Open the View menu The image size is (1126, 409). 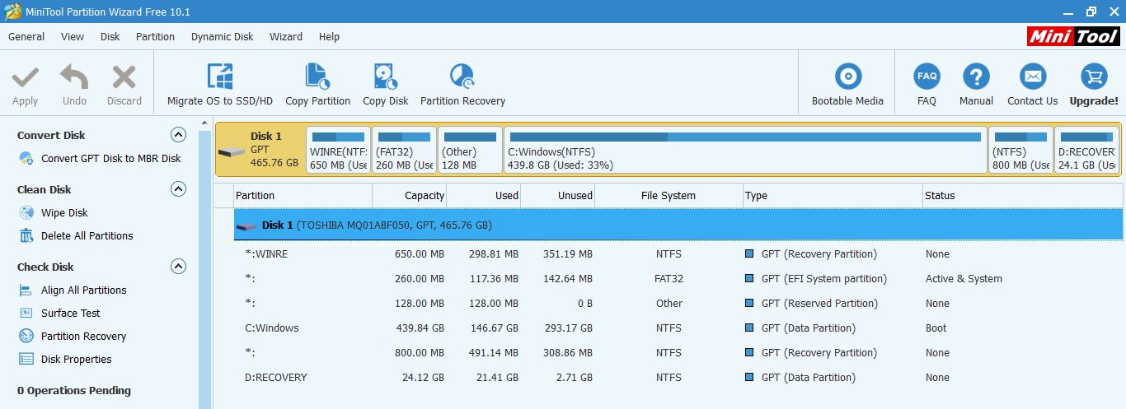pyautogui.click(x=73, y=36)
